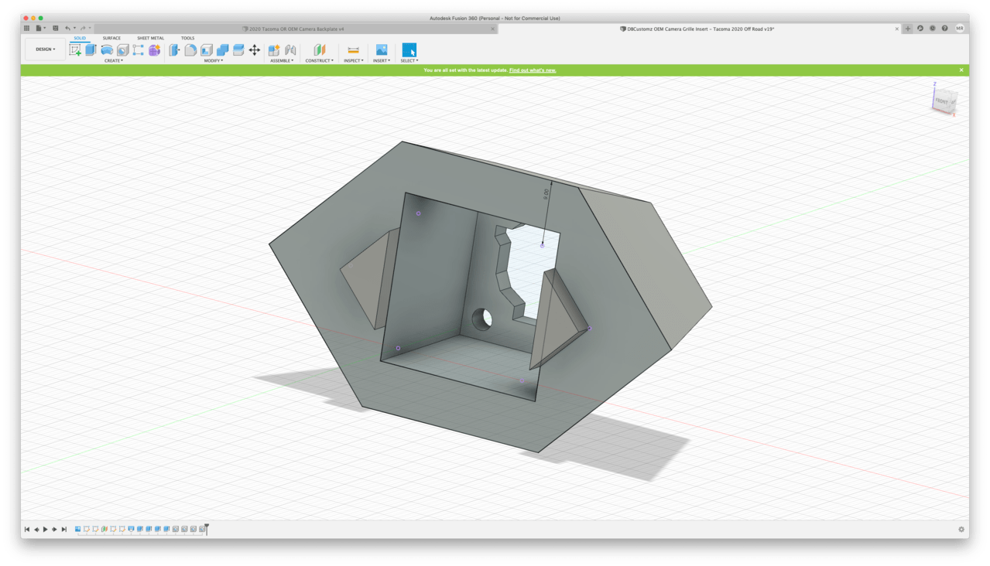990x566 pixels.
Task: Open the Measure tool in Inspect
Action: click(353, 49)
